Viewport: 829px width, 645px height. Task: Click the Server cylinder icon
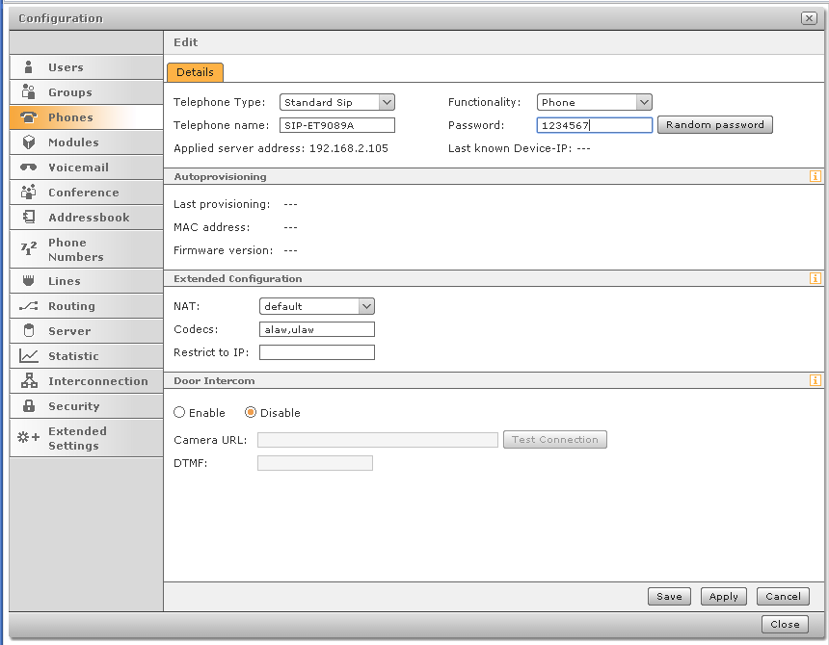29,331
